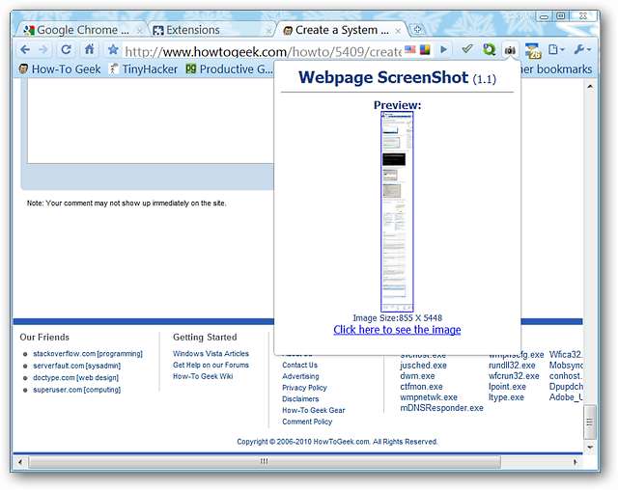Click the screenshot preview thumbnail
Viewport: 618px width, 490px height.
(397, 212)
